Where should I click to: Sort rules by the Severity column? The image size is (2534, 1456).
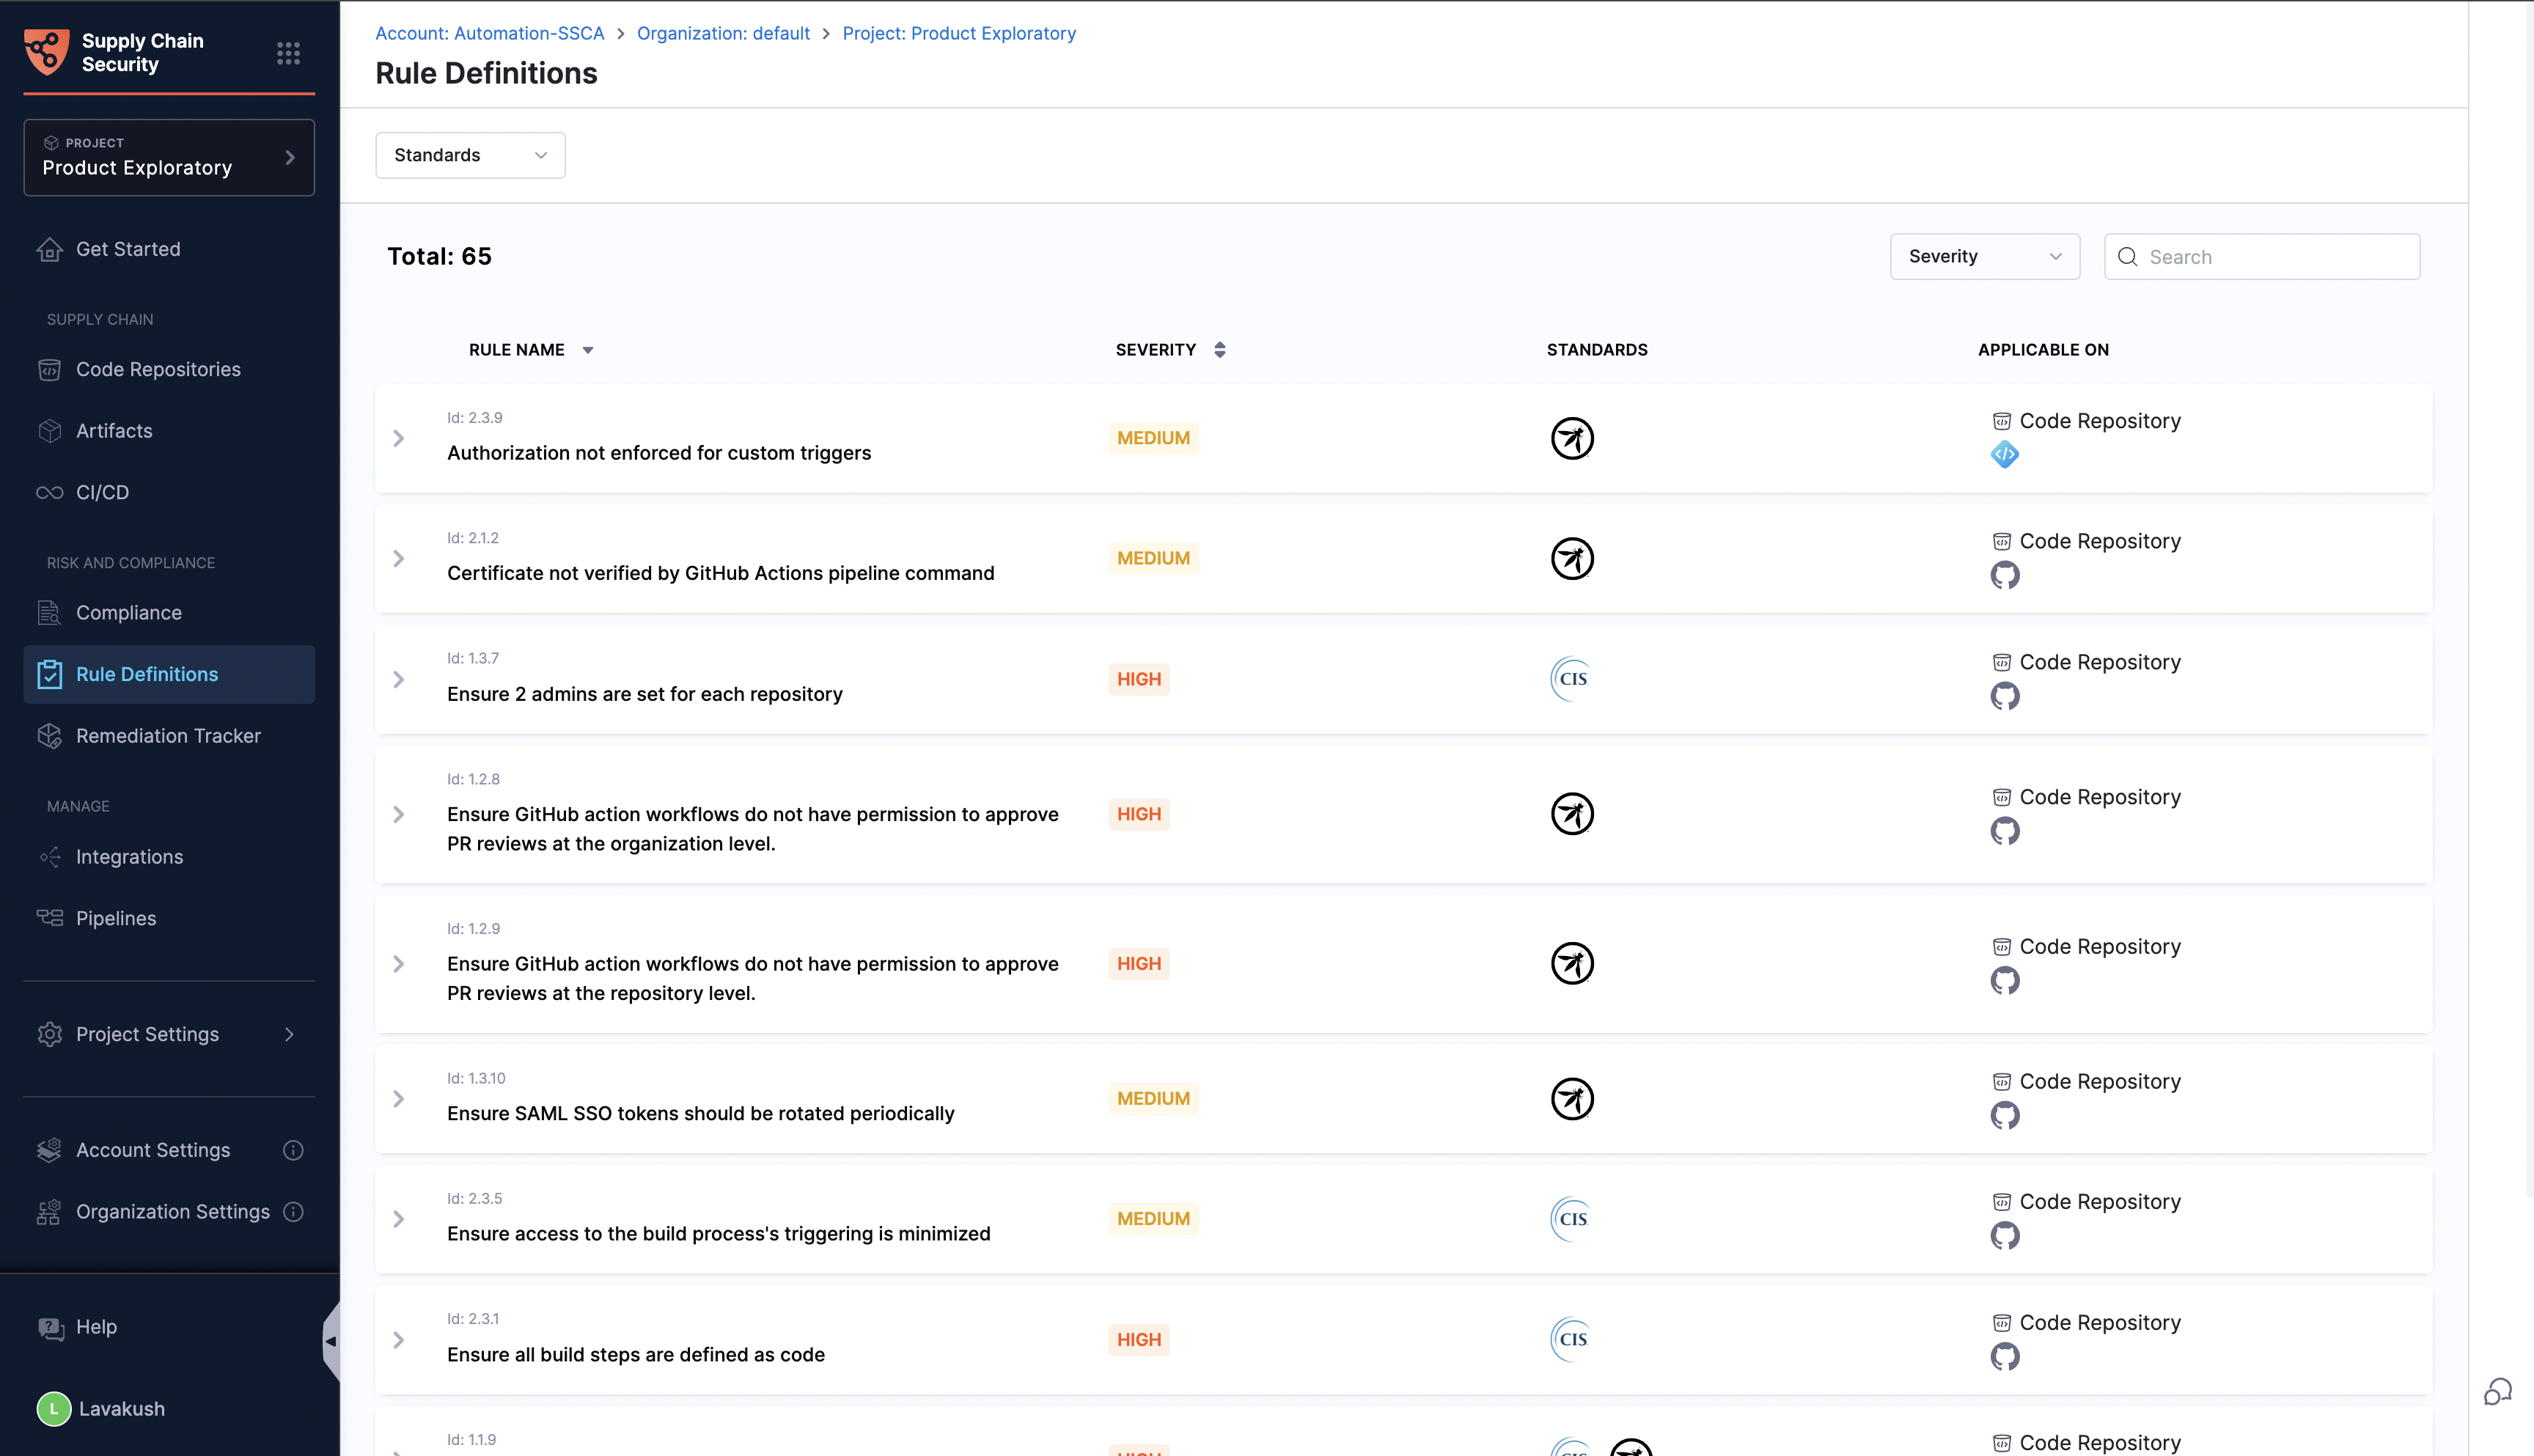(1219, 350)
